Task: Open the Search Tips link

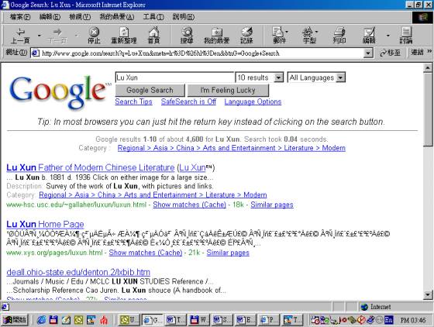Action: click(x=133, y=102)
